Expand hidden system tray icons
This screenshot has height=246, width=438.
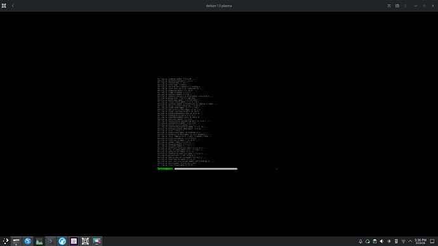[x=410, y=242]
